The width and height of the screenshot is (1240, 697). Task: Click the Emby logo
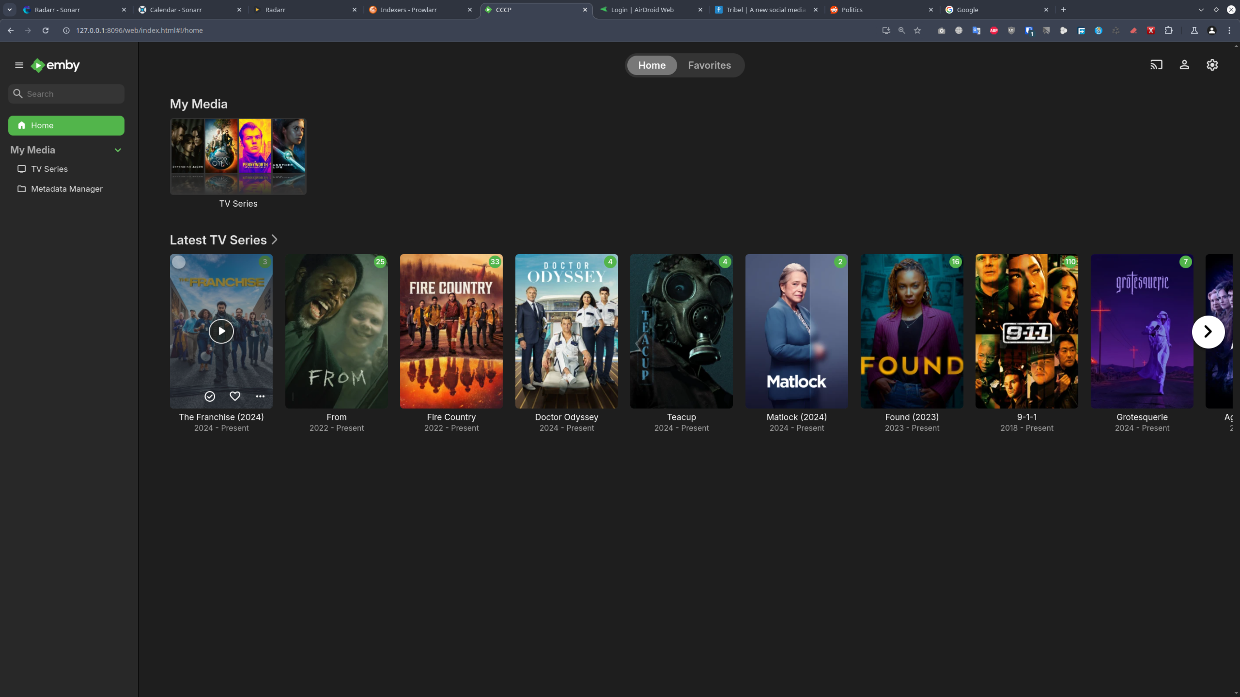(x=56, y=65)
